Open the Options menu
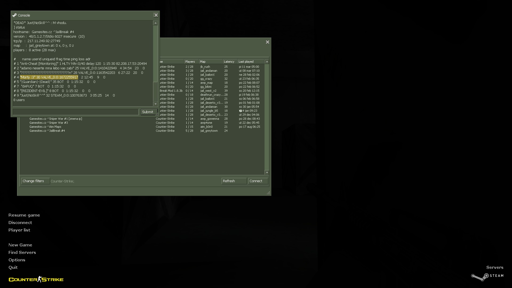Screen dimensions: 512x288 click(x=17, y=260)
